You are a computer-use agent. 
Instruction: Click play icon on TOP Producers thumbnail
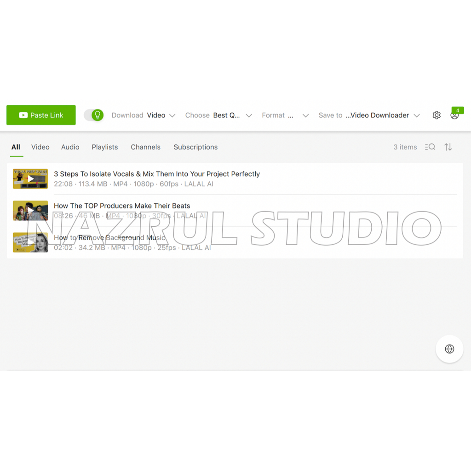pos(30,211)
